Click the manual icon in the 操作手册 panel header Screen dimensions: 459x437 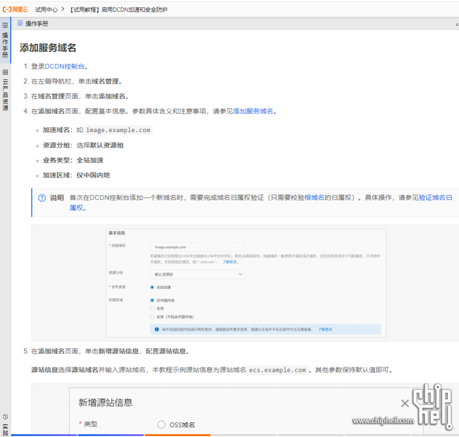click(x=20, y=23)
